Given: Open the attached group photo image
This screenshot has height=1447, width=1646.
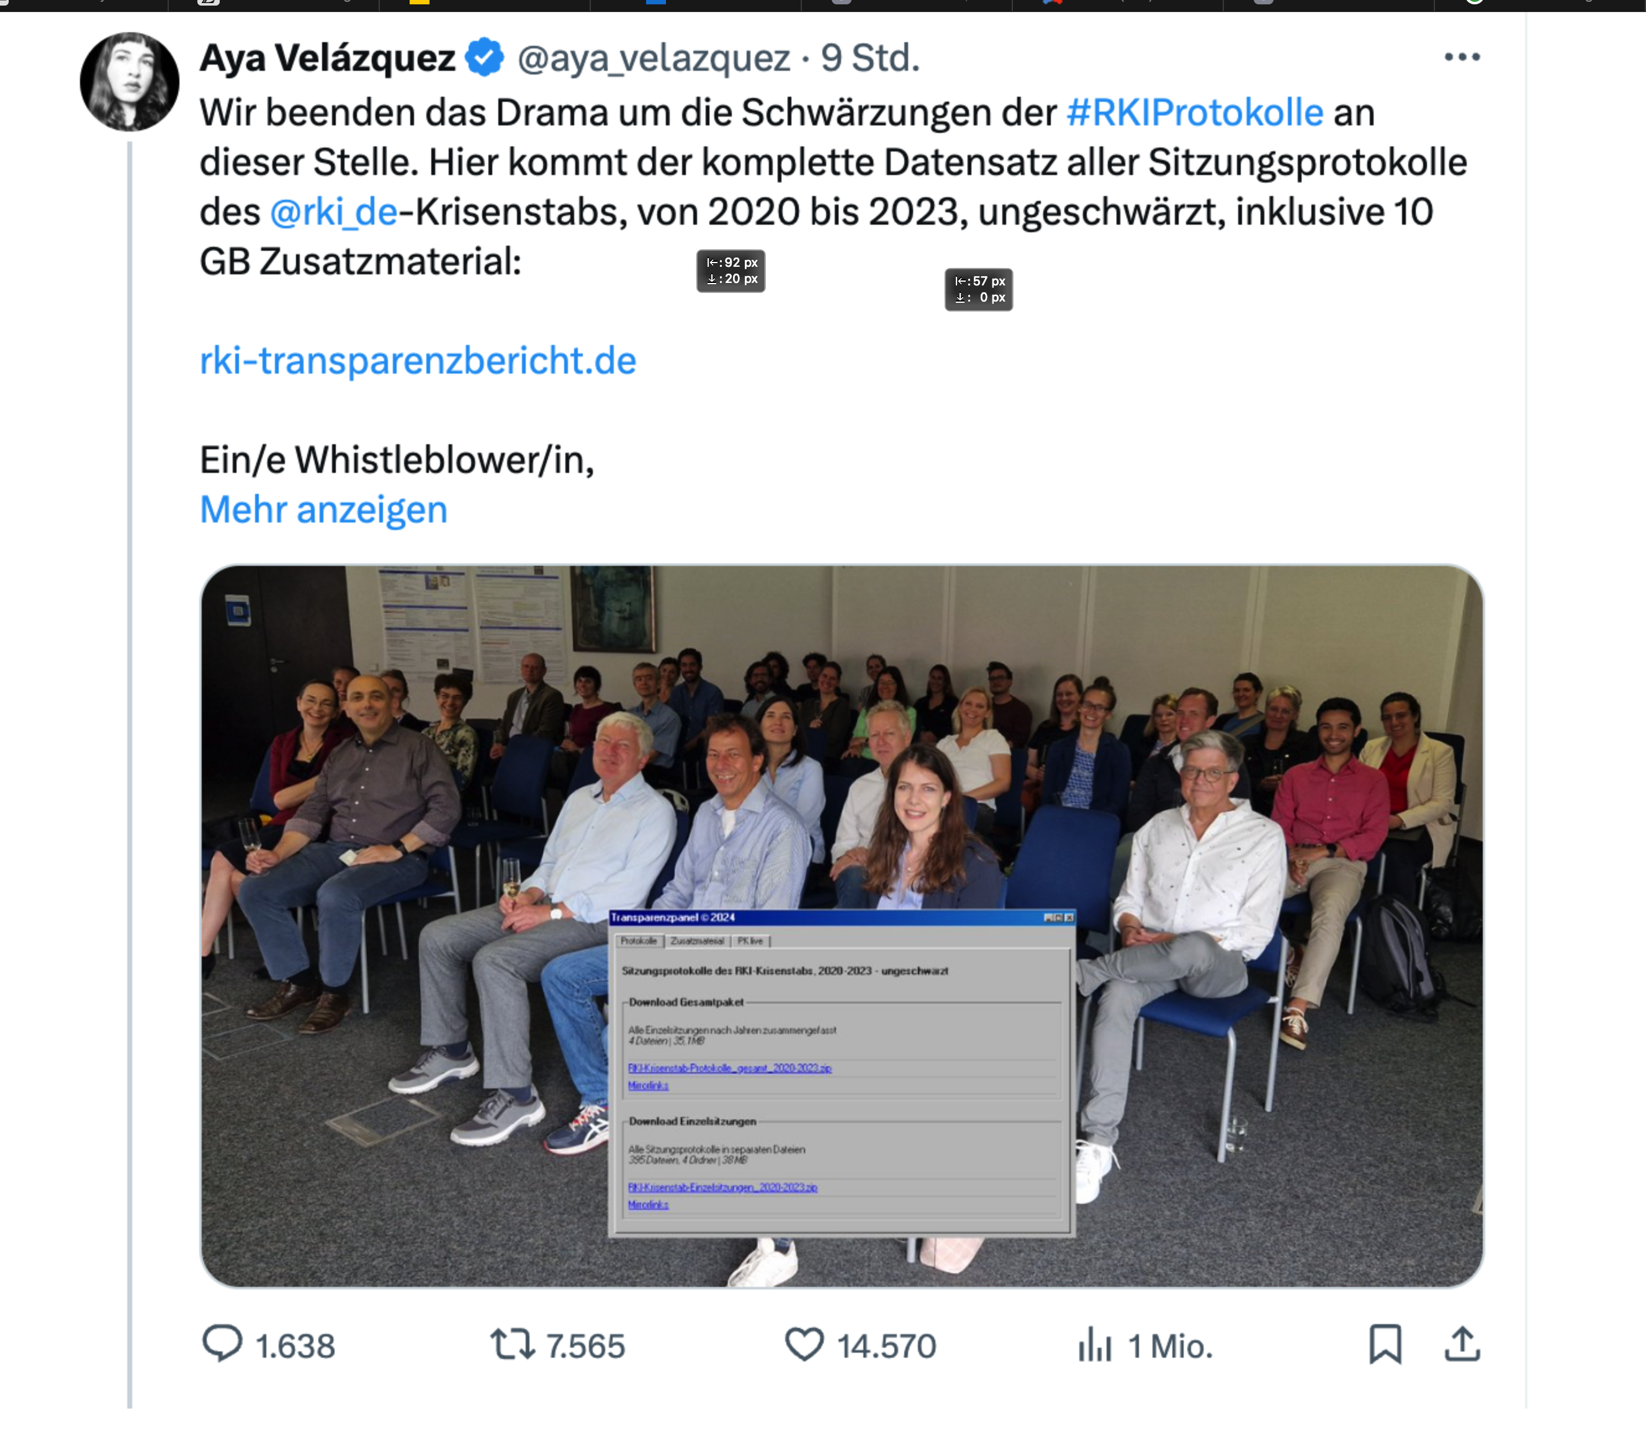Looking at the screenshot, I should tap(842, 926).
